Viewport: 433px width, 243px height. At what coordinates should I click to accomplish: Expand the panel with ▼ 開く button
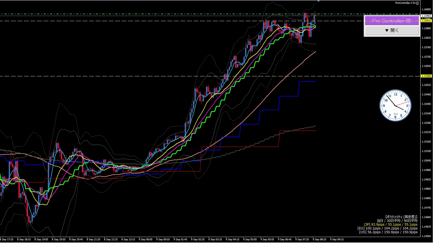(x=392, y=30)
